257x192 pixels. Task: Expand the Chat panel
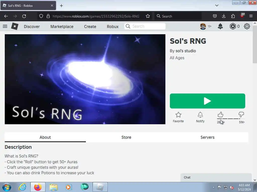point(216,177)
